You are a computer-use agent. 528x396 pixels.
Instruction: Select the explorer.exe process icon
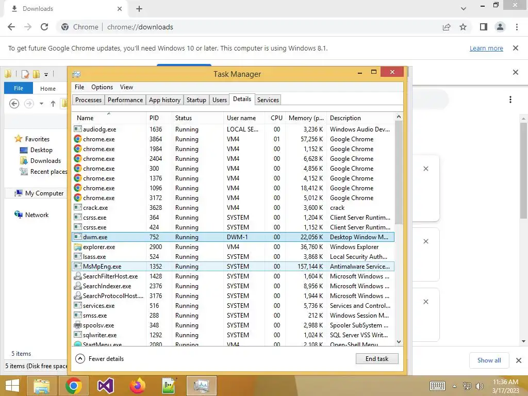pyautogui.click(x=78, y=247)
